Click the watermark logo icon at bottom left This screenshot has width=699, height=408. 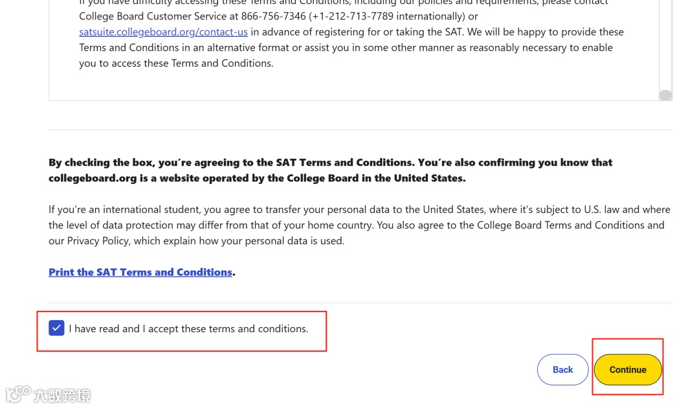18,393
